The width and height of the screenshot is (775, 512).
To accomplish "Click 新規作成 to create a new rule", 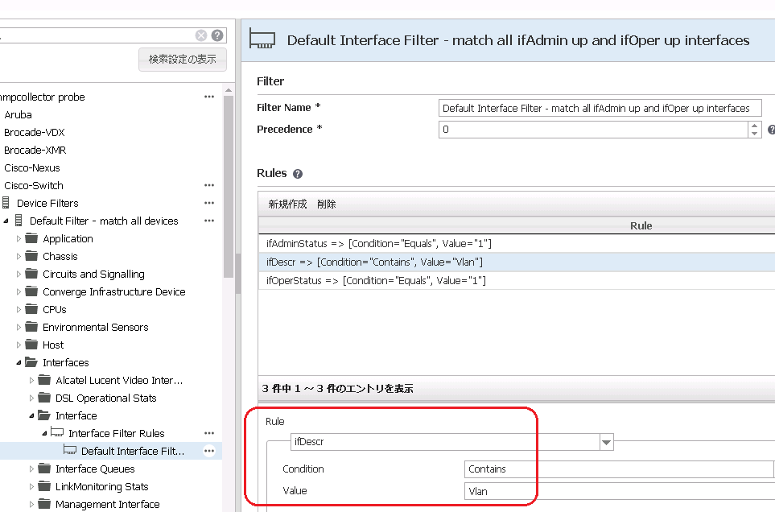I will pos(287,204).
